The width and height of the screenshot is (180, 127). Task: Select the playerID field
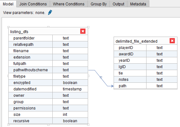pos(130,48)
